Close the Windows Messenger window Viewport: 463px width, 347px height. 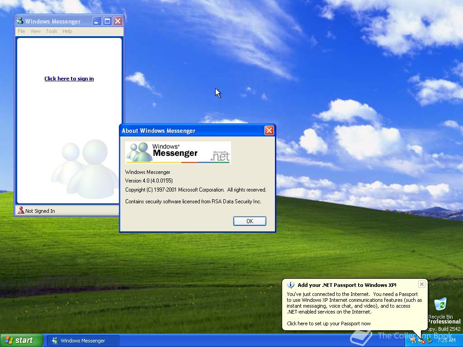point(118,21)
